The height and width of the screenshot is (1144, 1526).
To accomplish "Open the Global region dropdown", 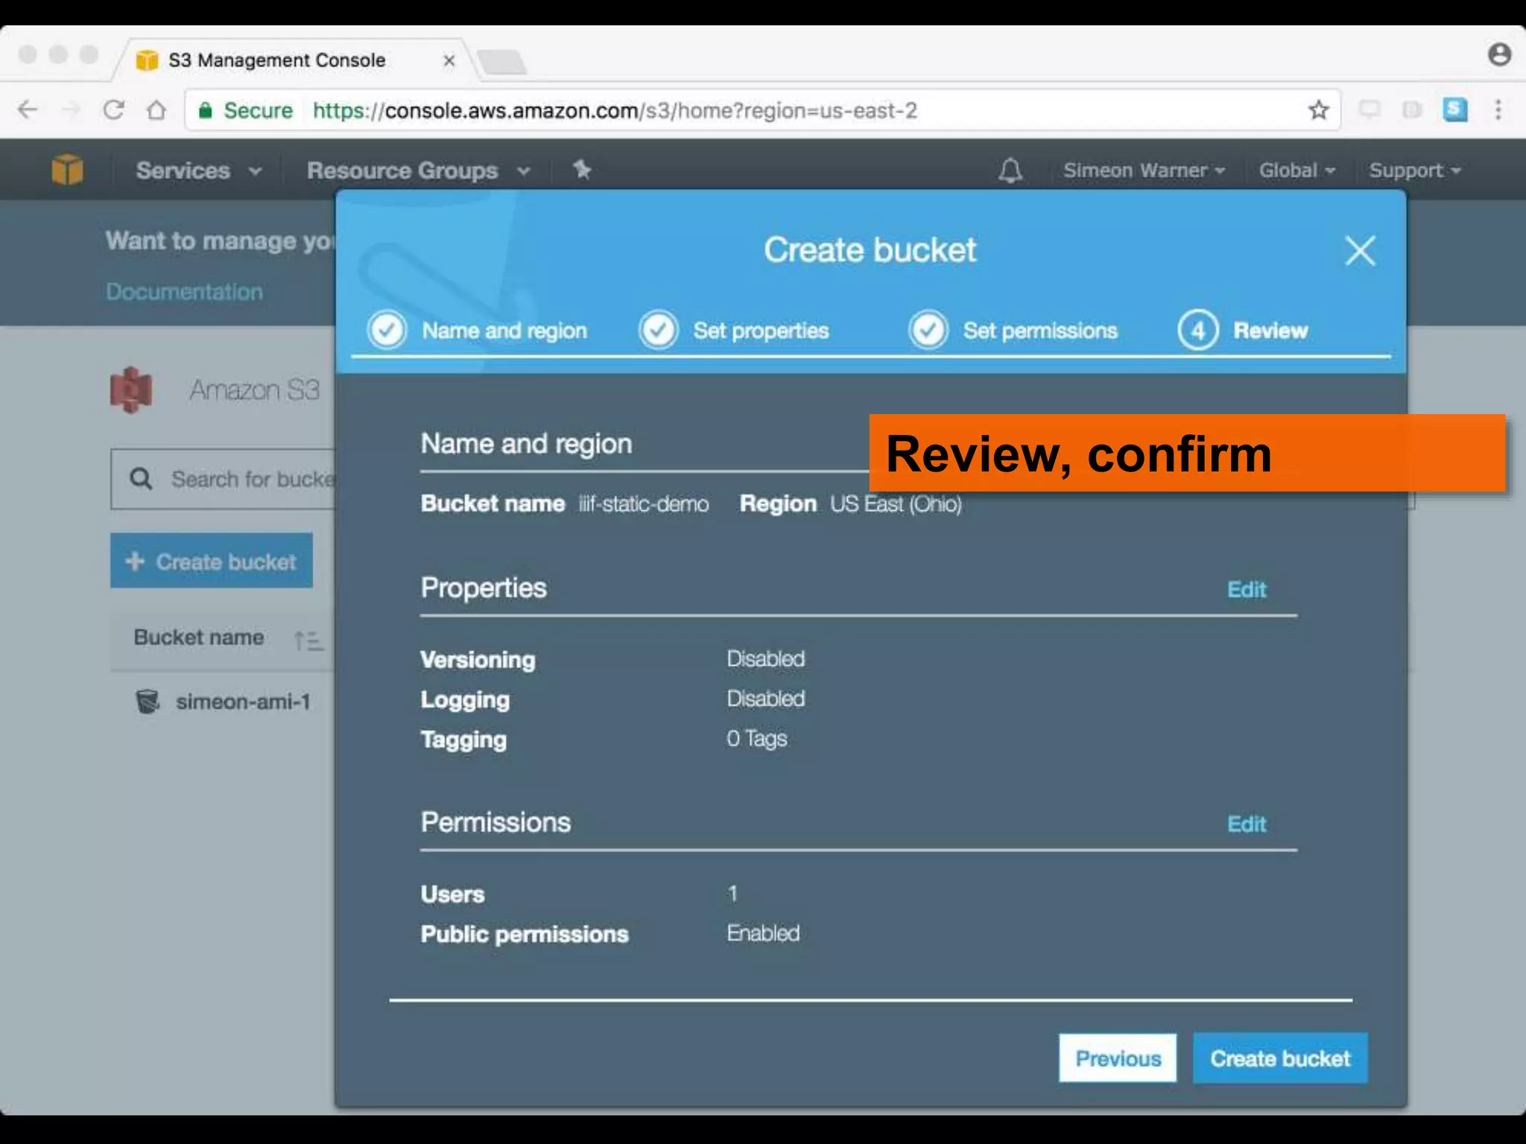I will (1297, 171).
